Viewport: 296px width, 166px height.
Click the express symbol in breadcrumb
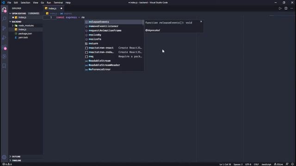pos(66,13)
